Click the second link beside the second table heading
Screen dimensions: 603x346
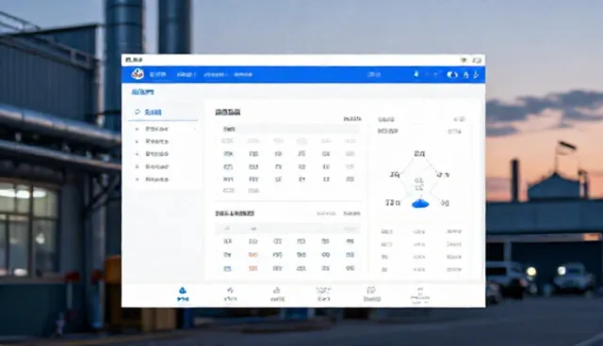click(351, 213)
